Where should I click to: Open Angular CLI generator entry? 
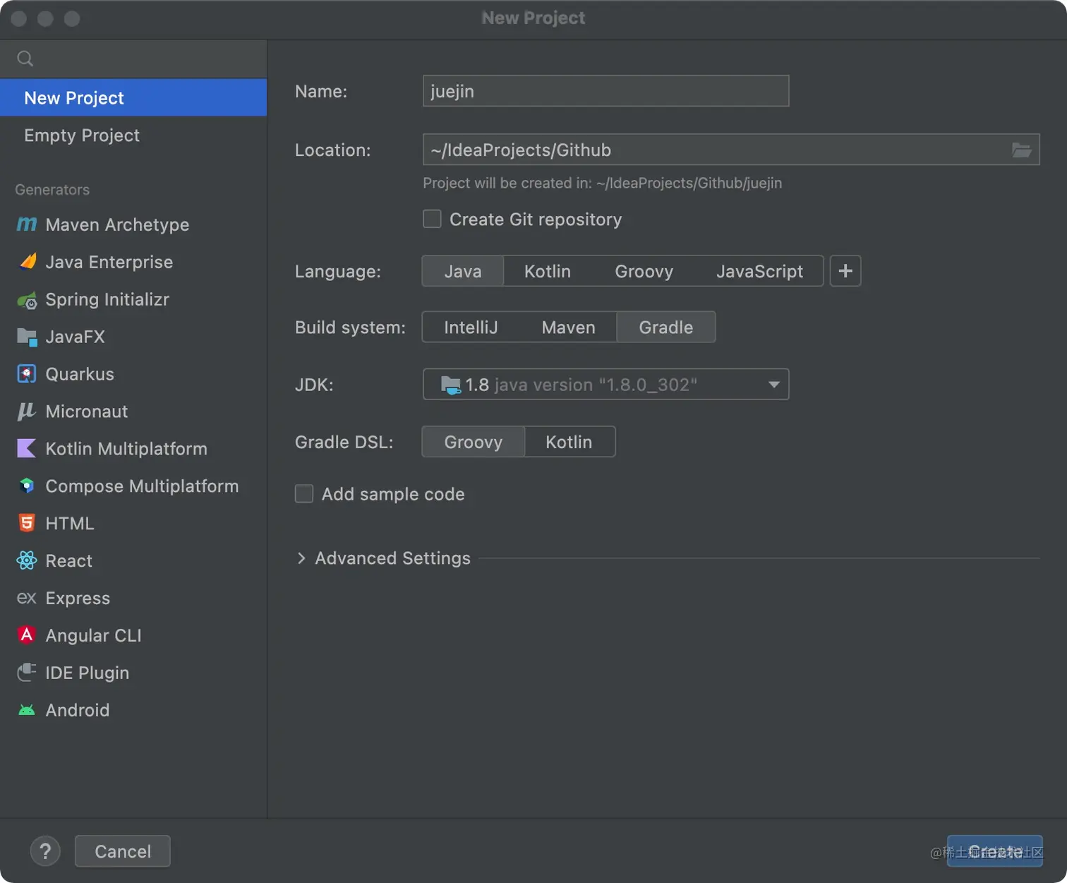pos(133,635)
